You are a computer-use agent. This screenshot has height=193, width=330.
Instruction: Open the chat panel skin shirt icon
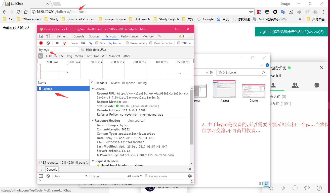click(307, 188)
